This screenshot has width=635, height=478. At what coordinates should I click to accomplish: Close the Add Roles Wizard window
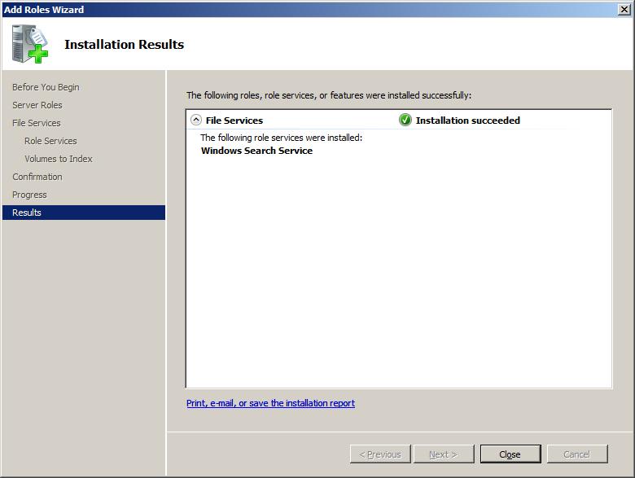coord(624,9)
